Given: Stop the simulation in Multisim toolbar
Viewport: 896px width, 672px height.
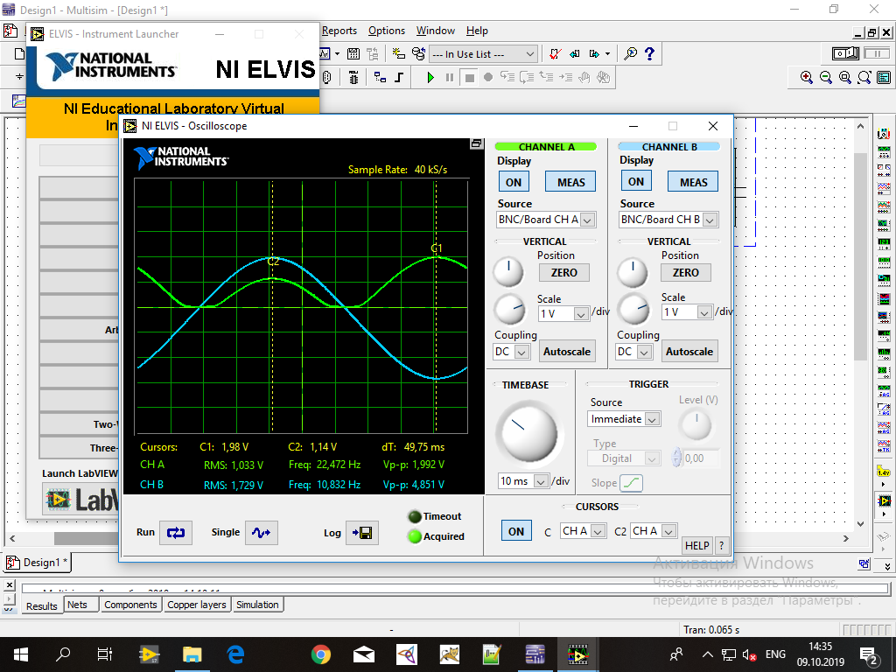Looking at the screenshot, I should [x=469, y=78].
